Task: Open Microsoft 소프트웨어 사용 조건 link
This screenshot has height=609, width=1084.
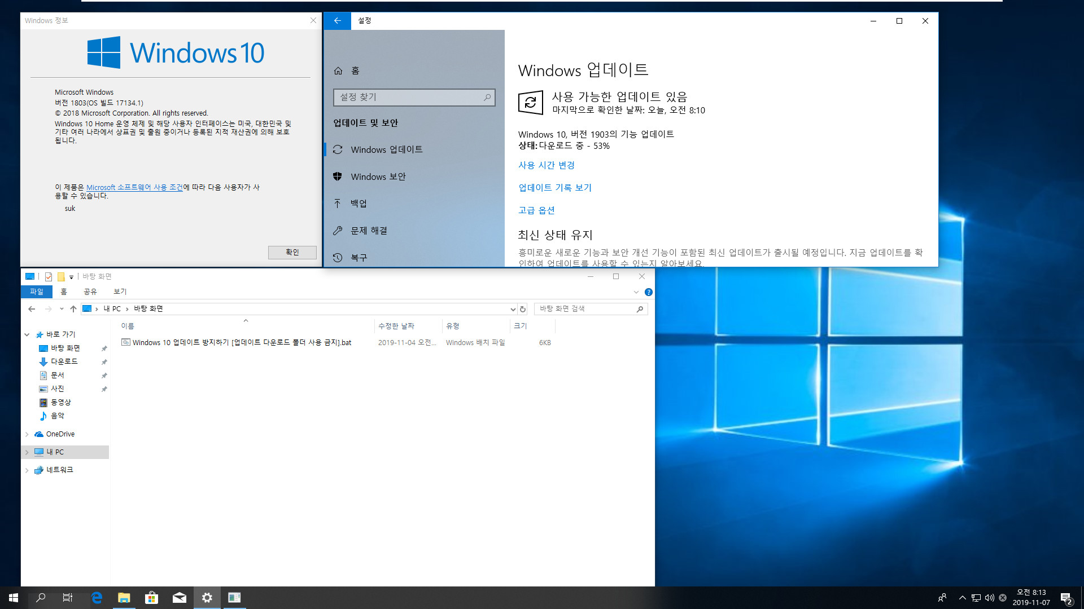Action: [134, 187]
